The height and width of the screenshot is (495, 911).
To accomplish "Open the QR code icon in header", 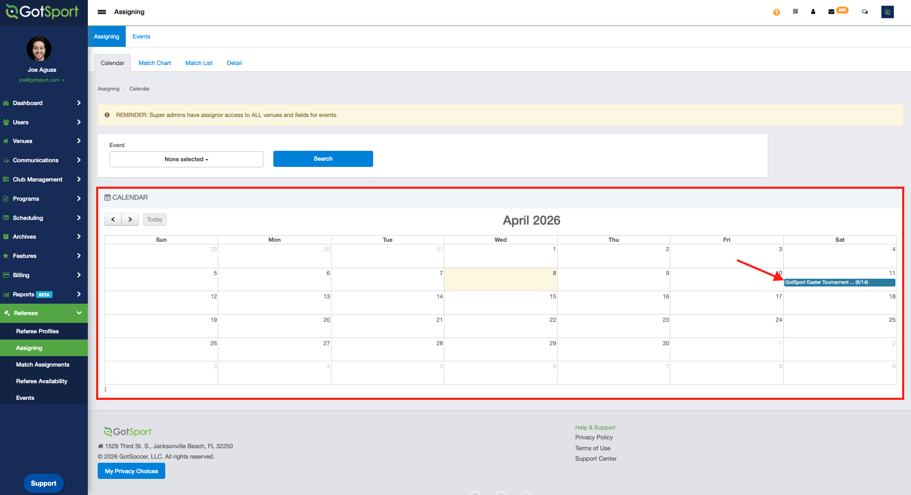I will click(795, 11).
